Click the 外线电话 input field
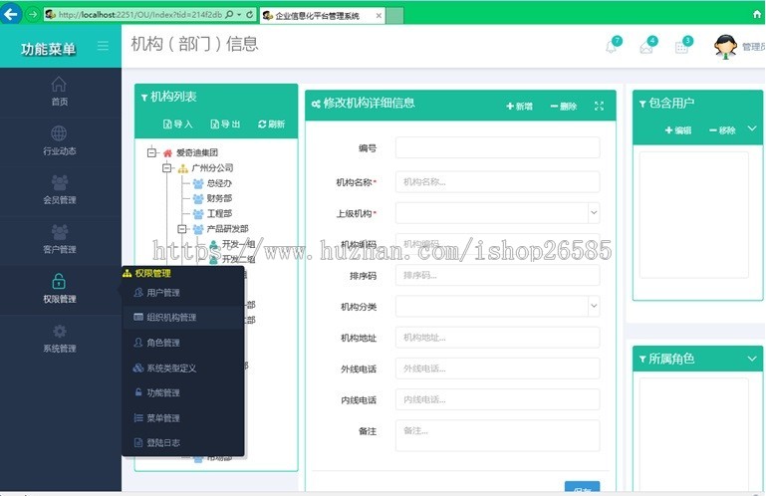Screen dimensions: 766x496 pyautogui.click(x=497, y=369)
